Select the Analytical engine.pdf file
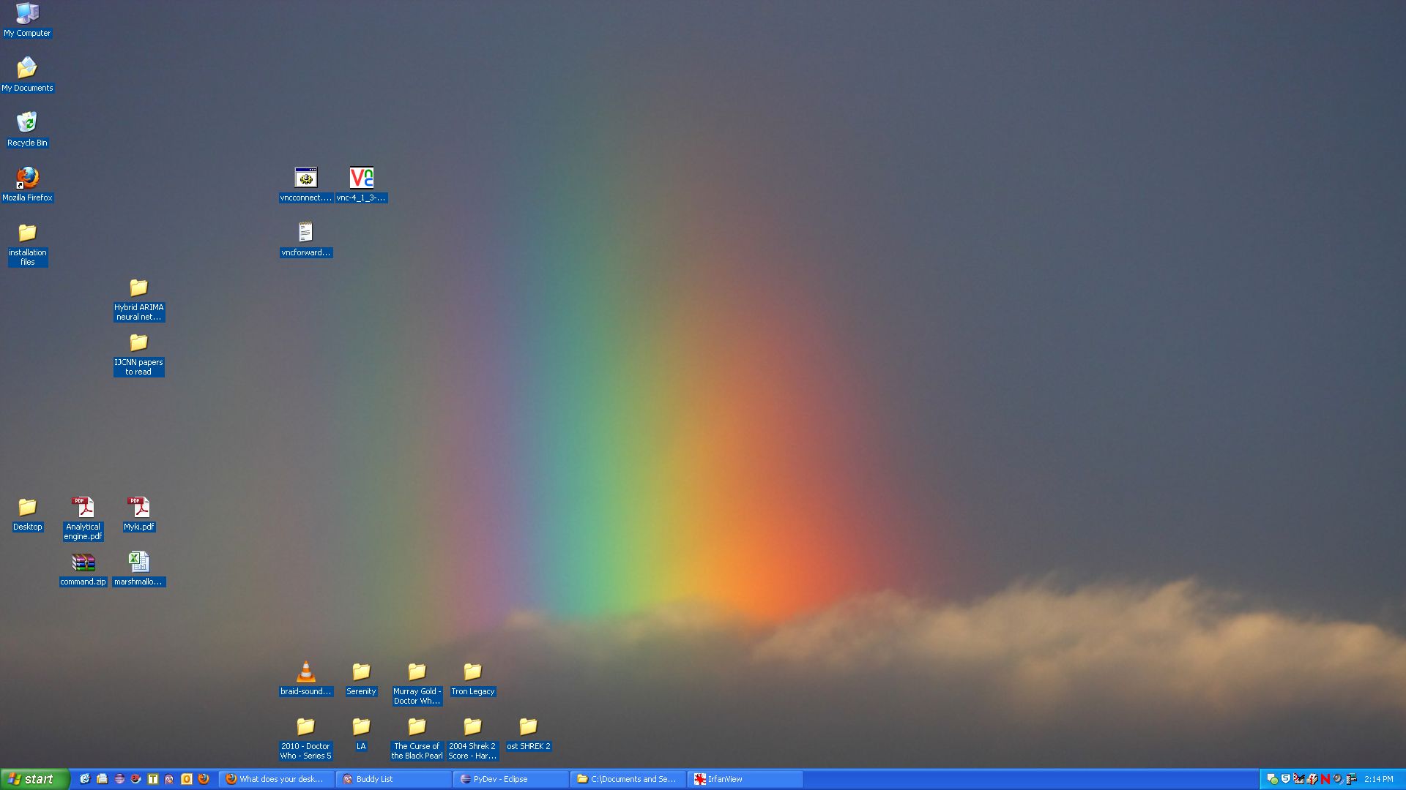Viewport: 1406px width, 790px height. [83, 508]
